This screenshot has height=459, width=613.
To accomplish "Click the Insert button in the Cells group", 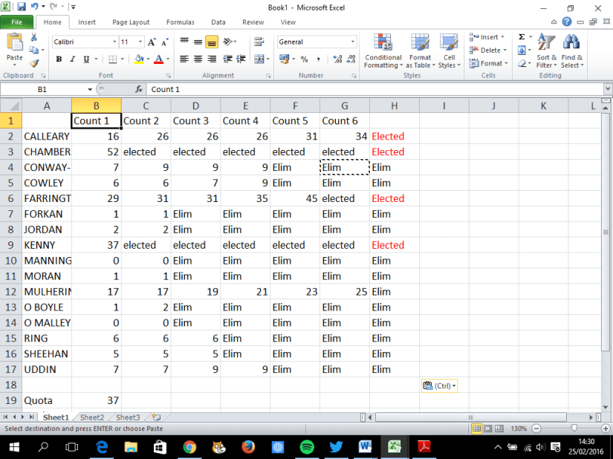I will click(487, 36).
